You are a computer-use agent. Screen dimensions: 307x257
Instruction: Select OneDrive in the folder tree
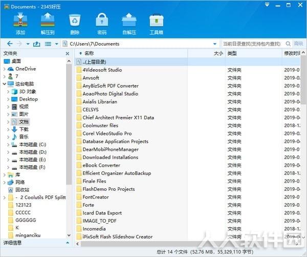pyautogui.click(x=26, y=69)
